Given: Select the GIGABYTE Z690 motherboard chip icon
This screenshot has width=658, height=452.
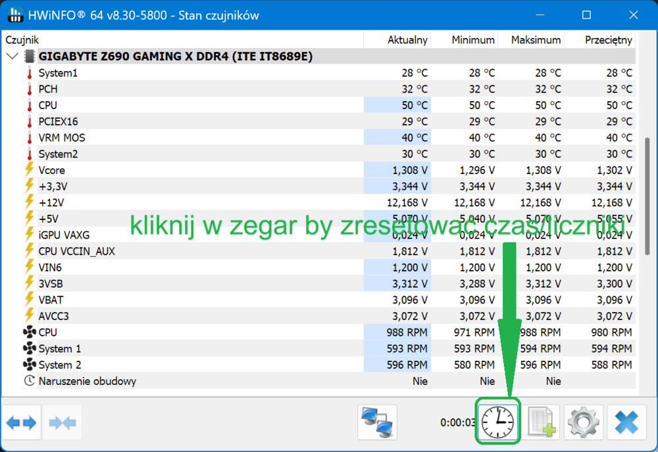Looking at the screenshot, I should click(x=30, y=56).
